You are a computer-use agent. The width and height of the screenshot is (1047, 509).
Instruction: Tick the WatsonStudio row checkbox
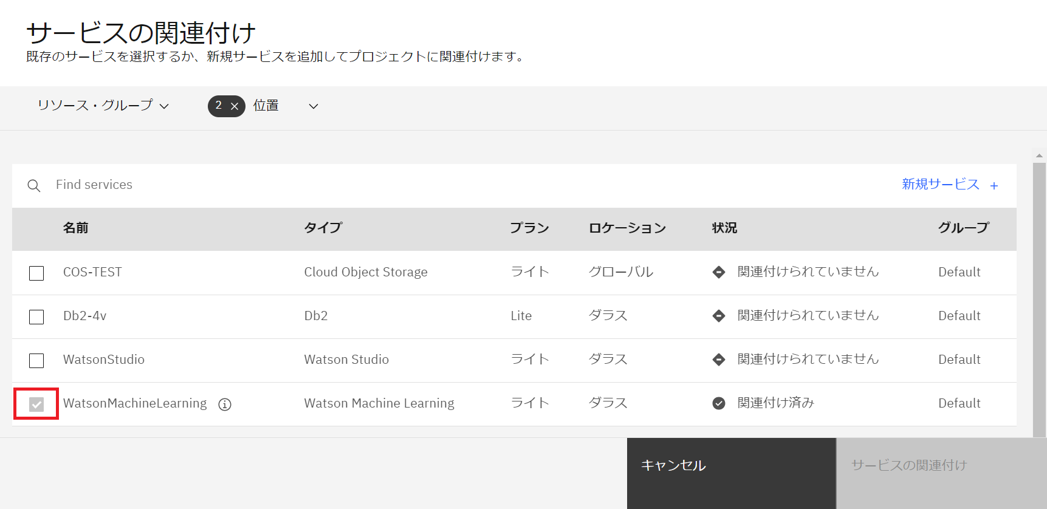(x=36, y=361)
